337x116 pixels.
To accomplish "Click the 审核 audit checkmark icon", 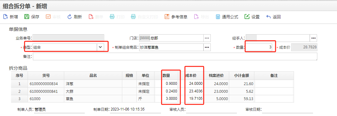I will [x=48, y=17].
